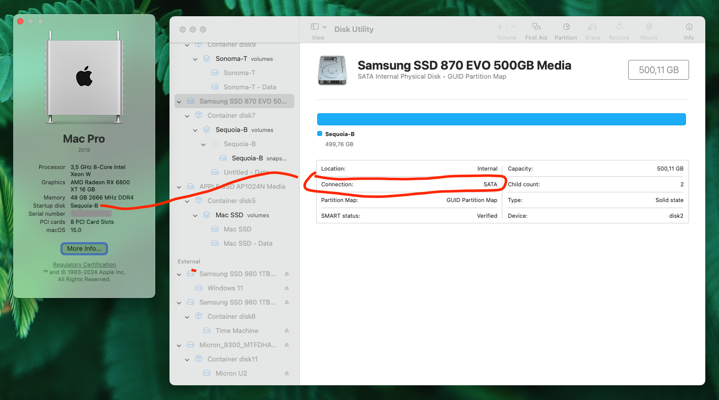Click the 8 PCI Card Slots text
The width and height of the screenshot is (719, 400).
(x=92, y=222)
